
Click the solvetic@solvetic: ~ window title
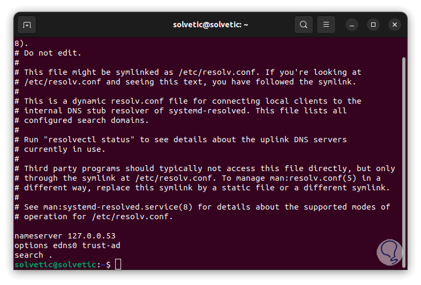click(x=210, y=25)
